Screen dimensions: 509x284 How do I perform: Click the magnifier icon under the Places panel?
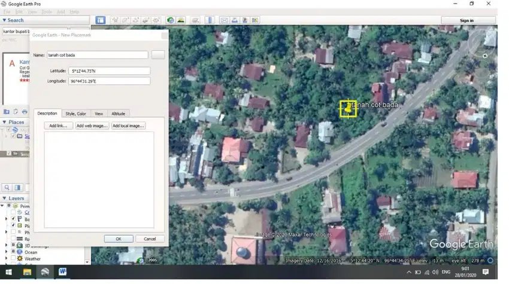point(7,187)
